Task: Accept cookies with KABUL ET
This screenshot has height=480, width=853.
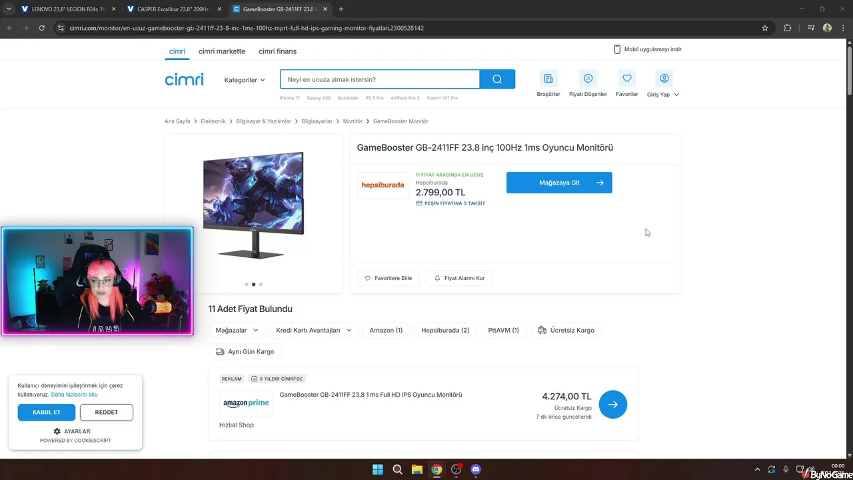Action: [47, 413]
